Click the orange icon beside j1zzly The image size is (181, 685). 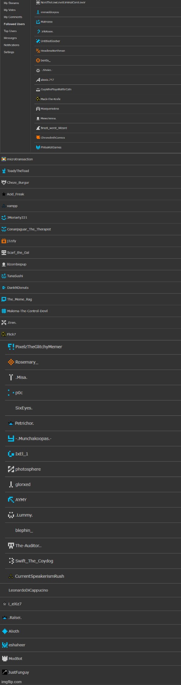(4, 241)
